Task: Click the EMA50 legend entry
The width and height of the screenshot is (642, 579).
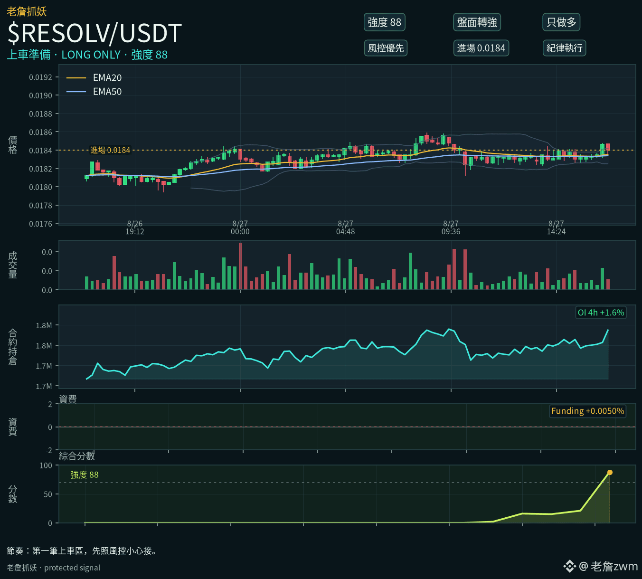Action: [94, 92]
